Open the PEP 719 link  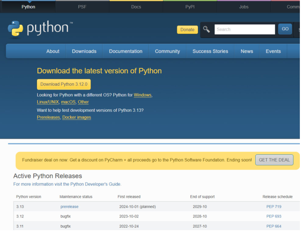[x=274, y=207]
